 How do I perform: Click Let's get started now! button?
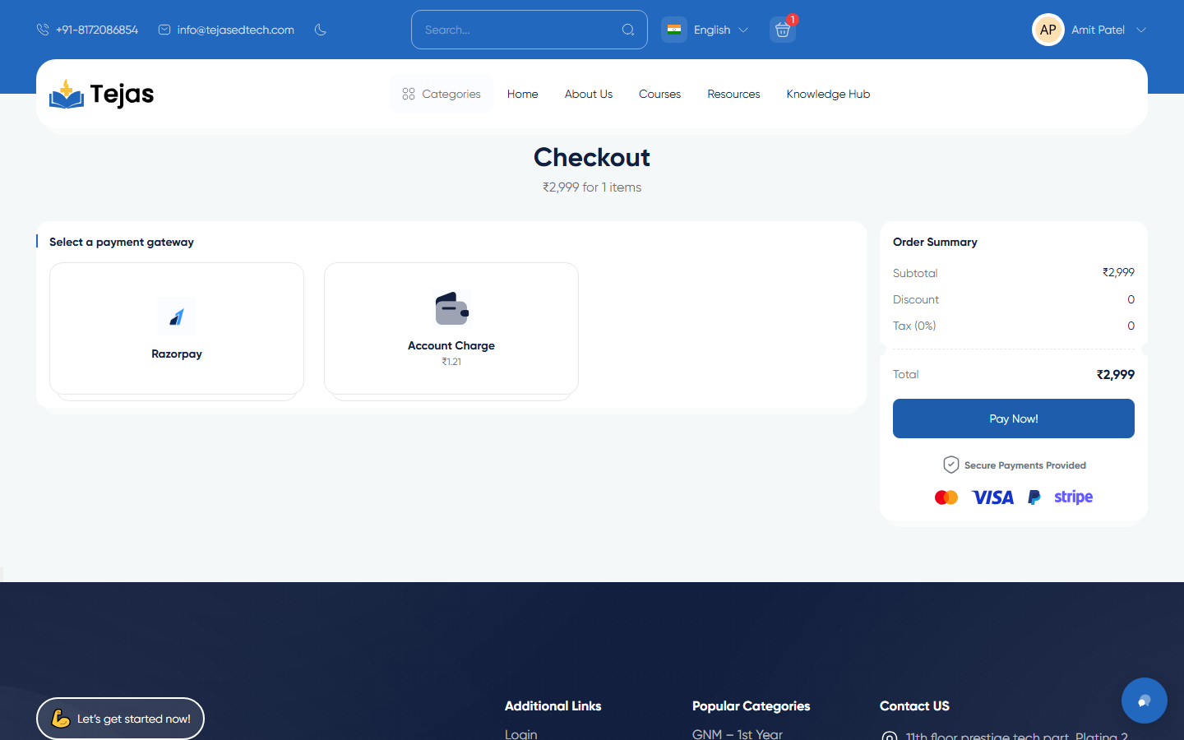click(x=120, y=719)
